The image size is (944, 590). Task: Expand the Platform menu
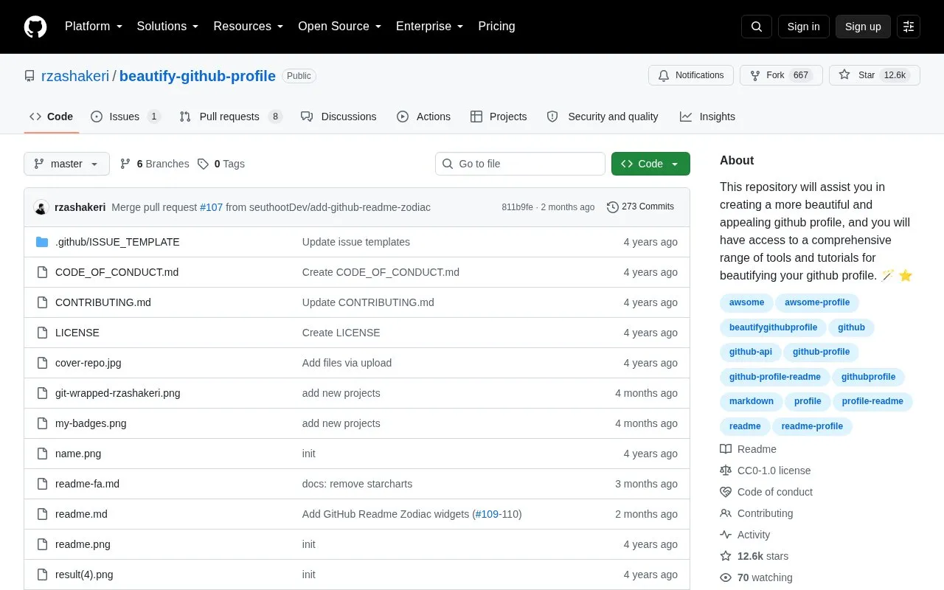point(94,27)
